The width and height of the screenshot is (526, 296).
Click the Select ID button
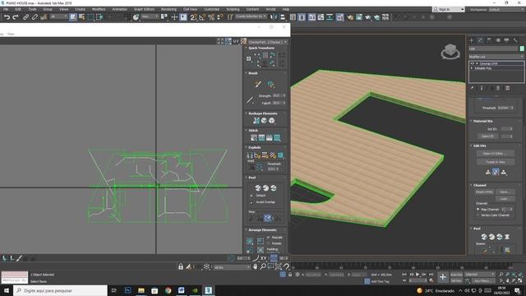point(487,136)
